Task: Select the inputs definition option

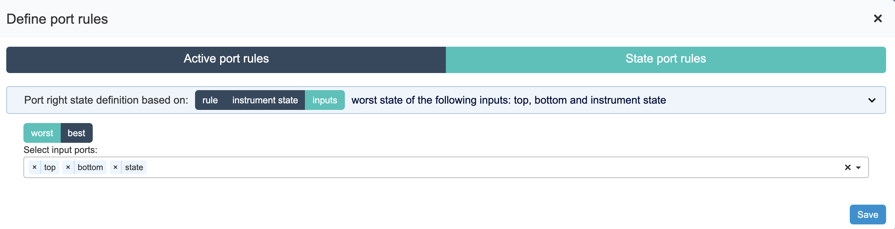Action: (x=324, y=100)
